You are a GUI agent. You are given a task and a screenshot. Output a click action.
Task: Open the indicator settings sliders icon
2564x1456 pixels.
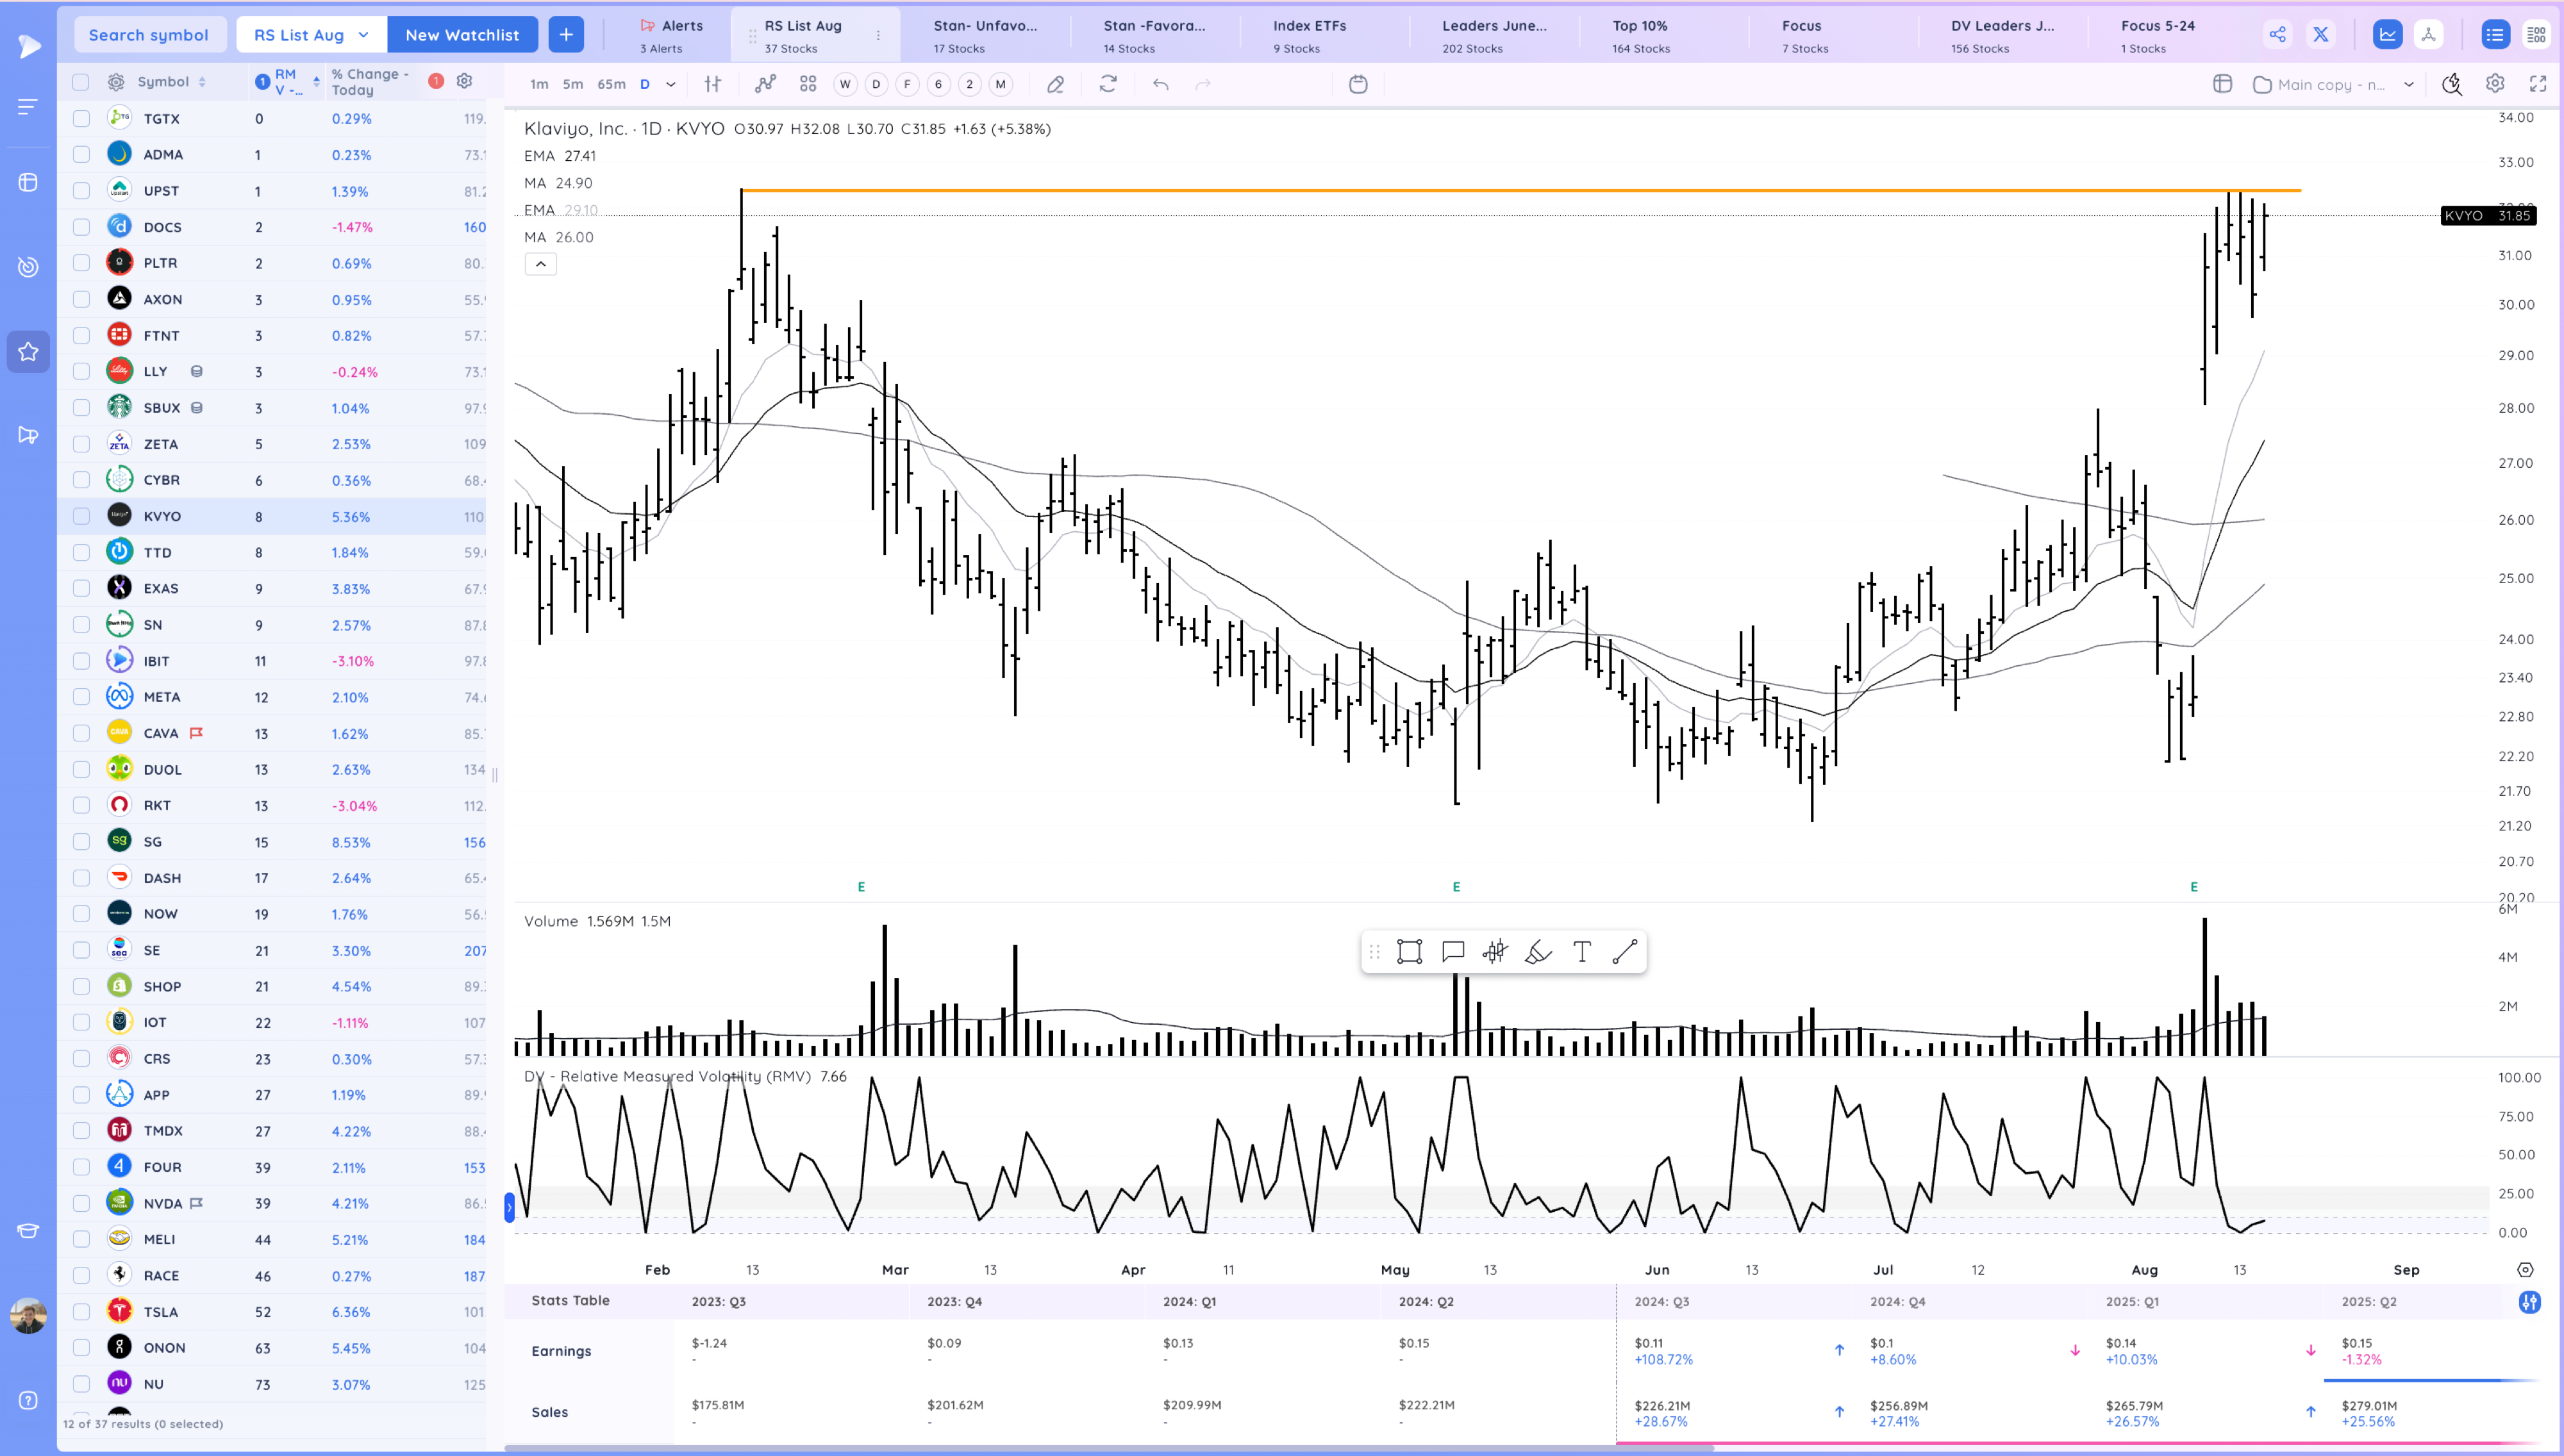pos(712,84)
